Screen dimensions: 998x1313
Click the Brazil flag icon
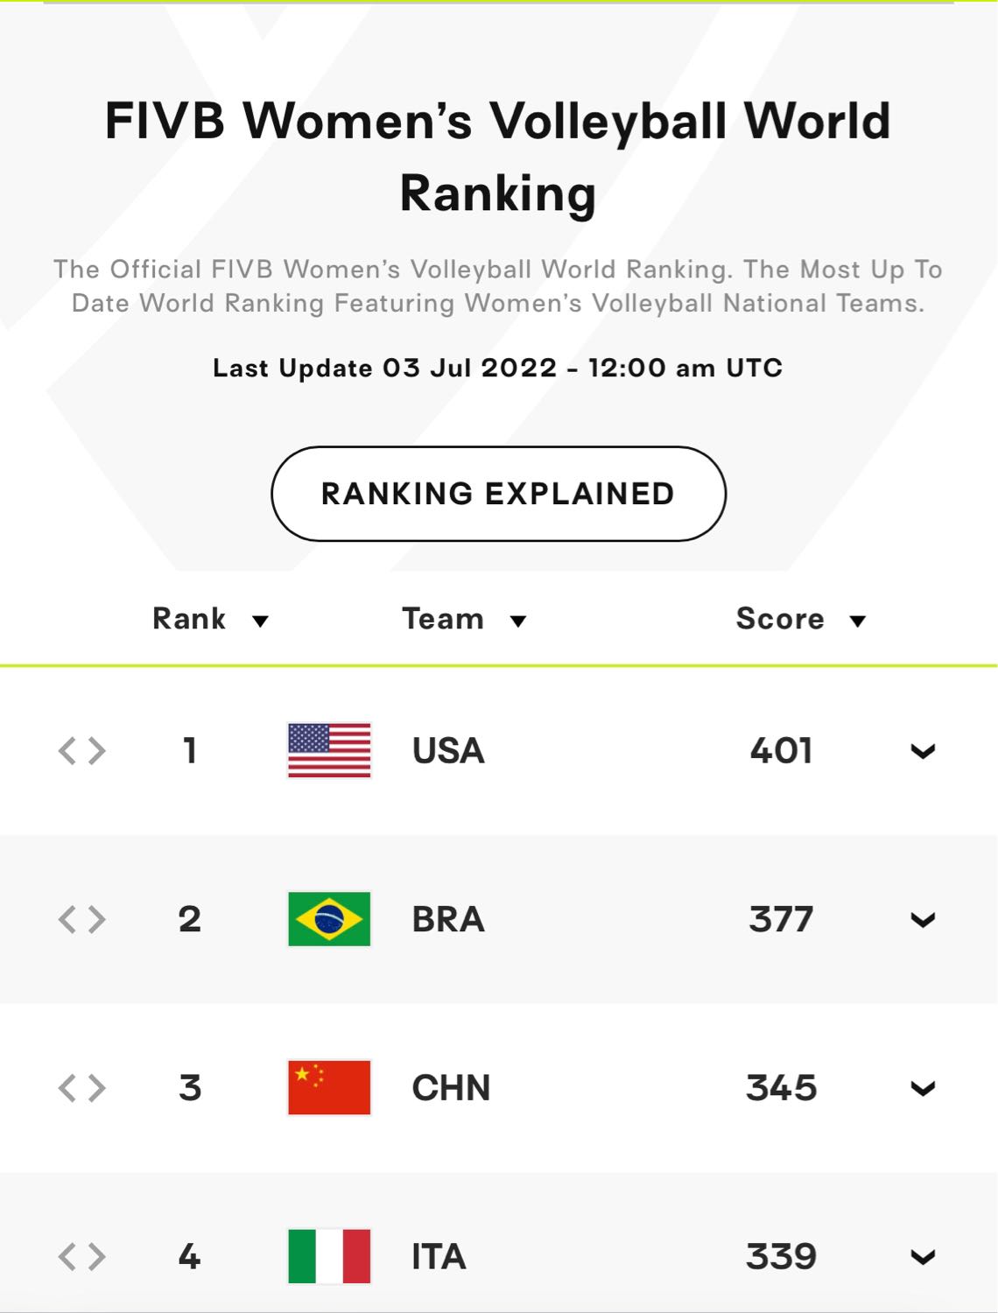329,919
